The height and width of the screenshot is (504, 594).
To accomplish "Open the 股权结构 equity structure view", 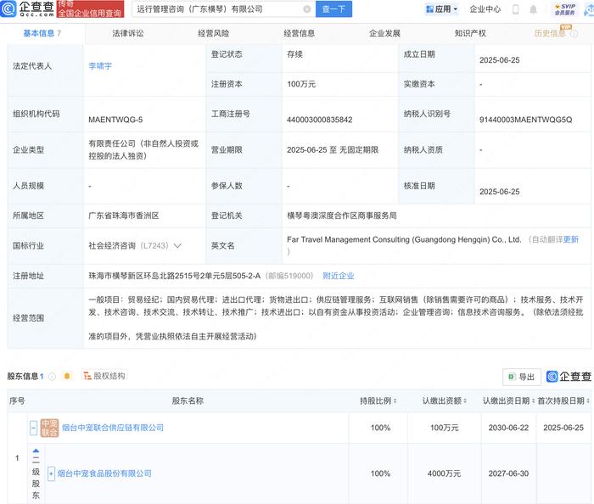I will 104,376.
